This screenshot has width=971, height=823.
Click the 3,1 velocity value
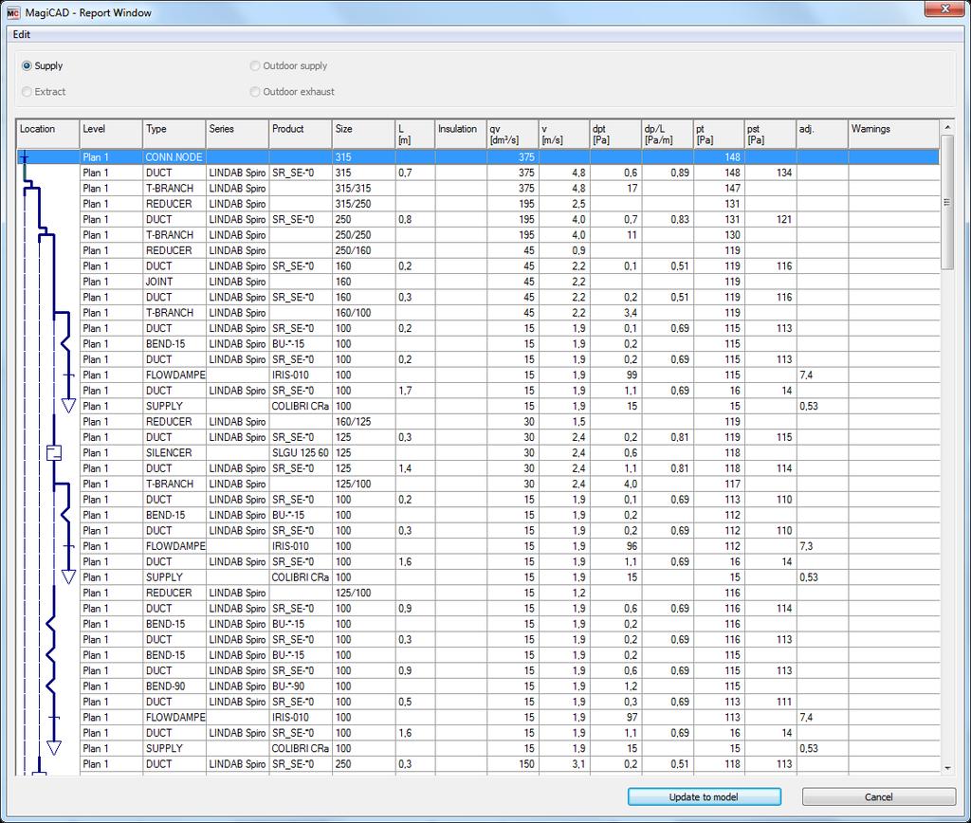coord(578,764)
